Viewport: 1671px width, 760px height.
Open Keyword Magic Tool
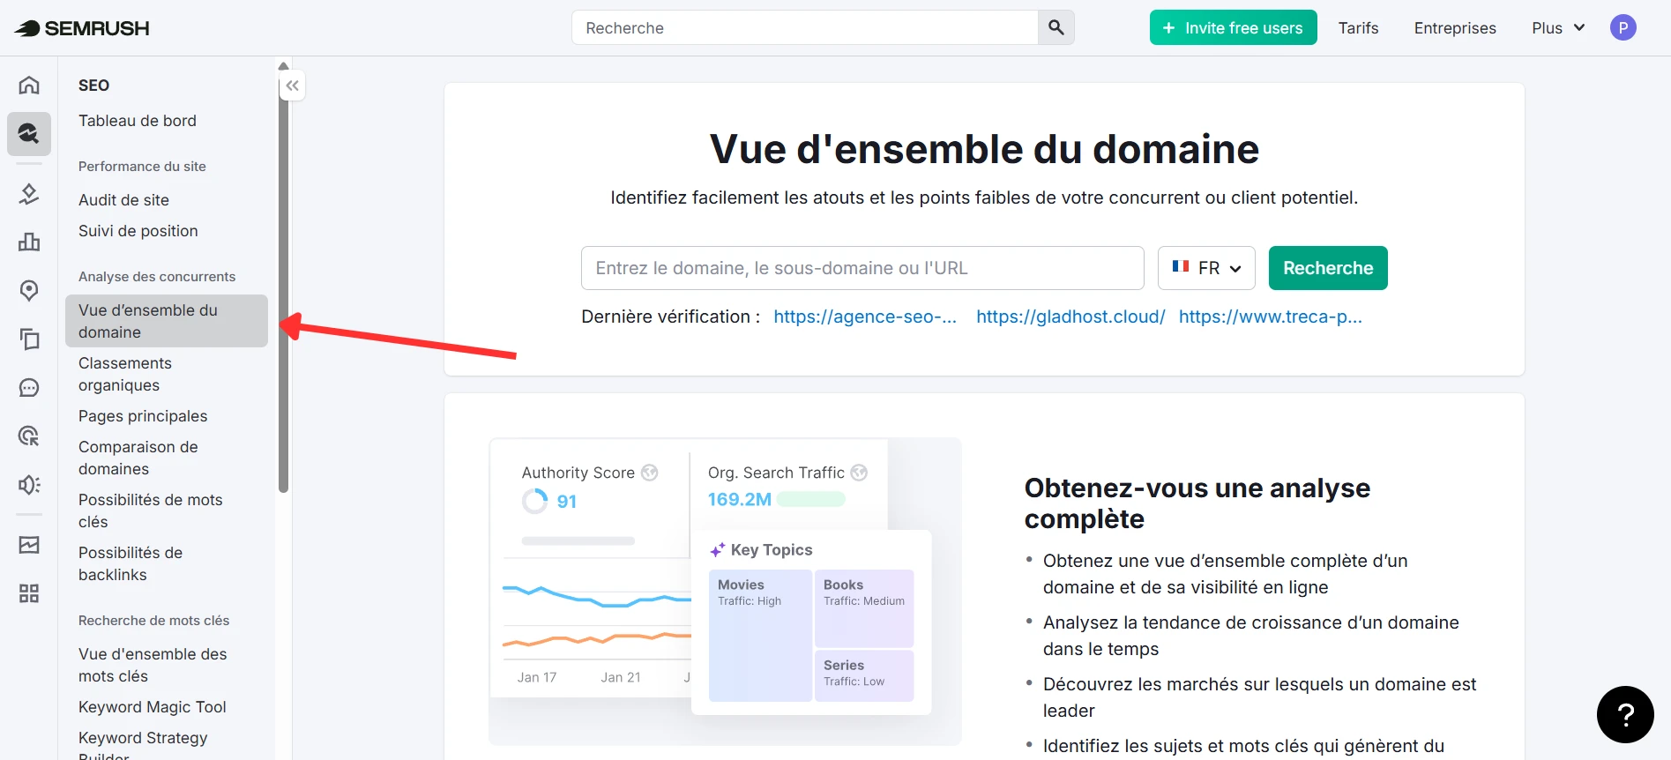[x=153, y=707]
